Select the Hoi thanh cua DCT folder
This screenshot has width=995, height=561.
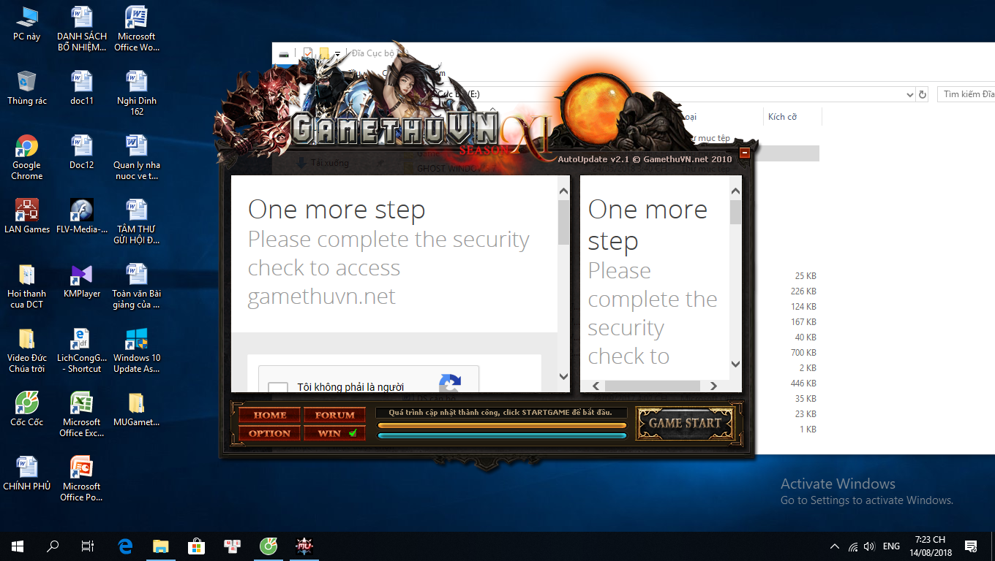pos(27,286)
